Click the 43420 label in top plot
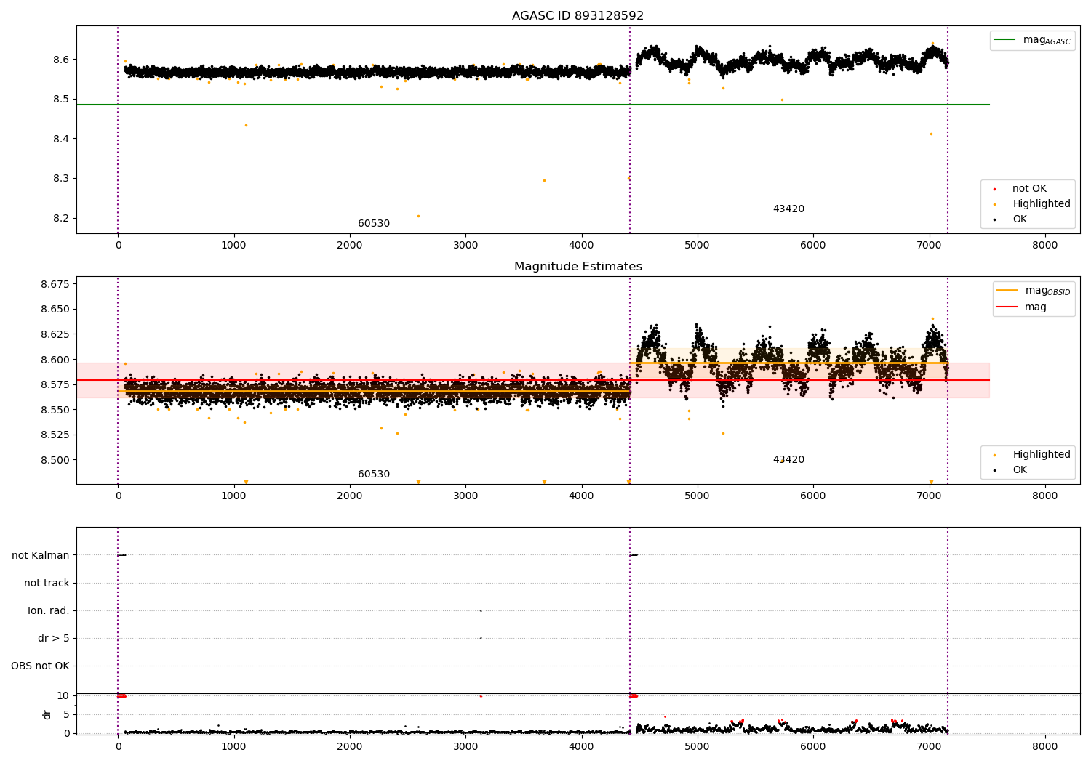1091x763 pixels. click(788, 209)
